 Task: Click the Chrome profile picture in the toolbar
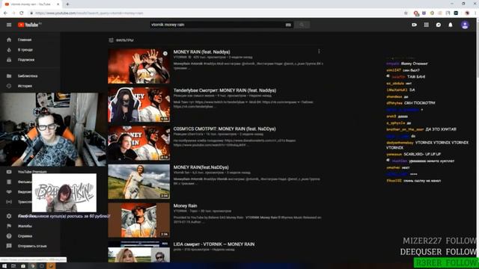pyautogui.click(x=467, y=13)
